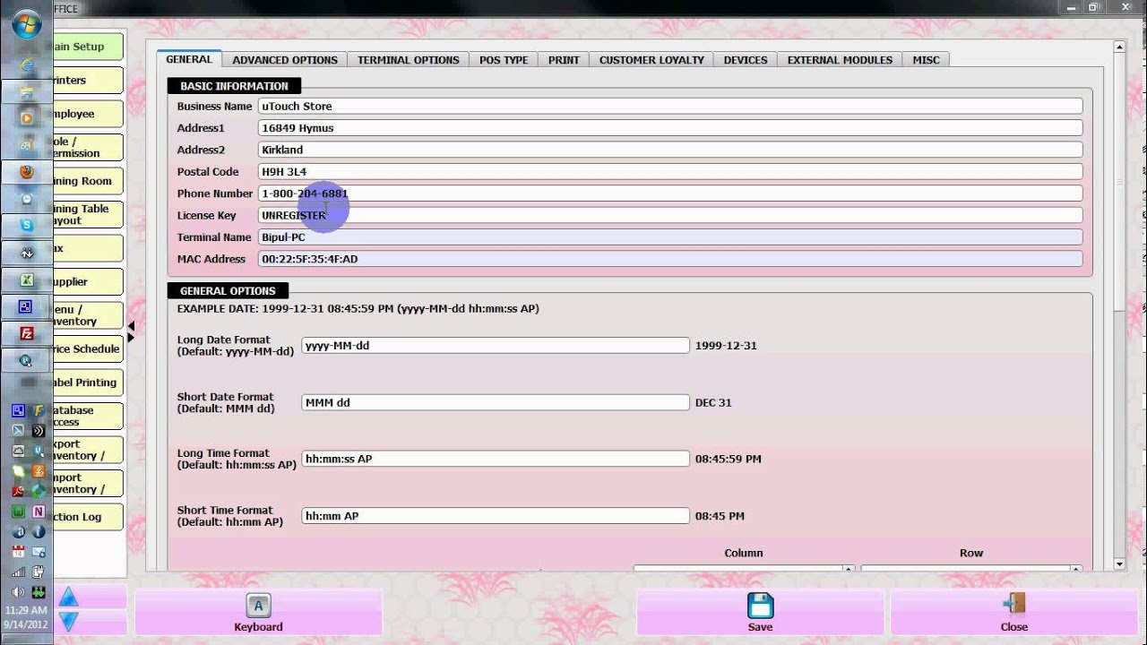
Task: Open the EXTERNAL MODULES tab
Action: pos(840,60)
